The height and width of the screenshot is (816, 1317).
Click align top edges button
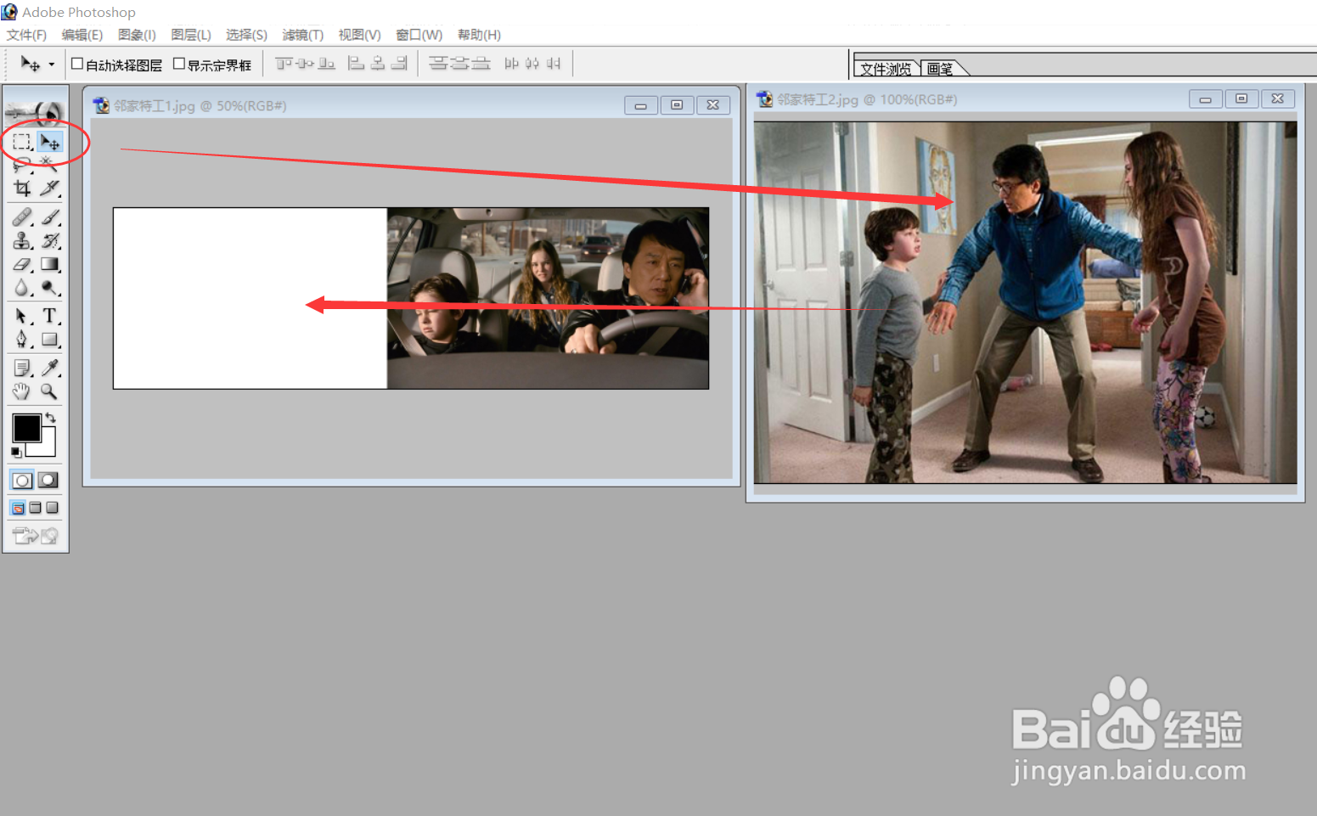point(284,64)
